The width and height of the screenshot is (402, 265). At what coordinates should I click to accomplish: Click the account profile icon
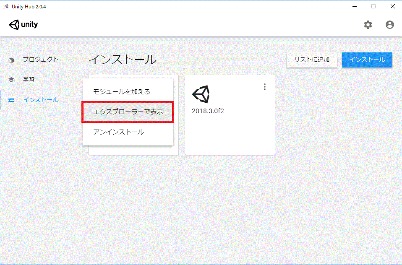pyautogui.click(x=389, y=25)
